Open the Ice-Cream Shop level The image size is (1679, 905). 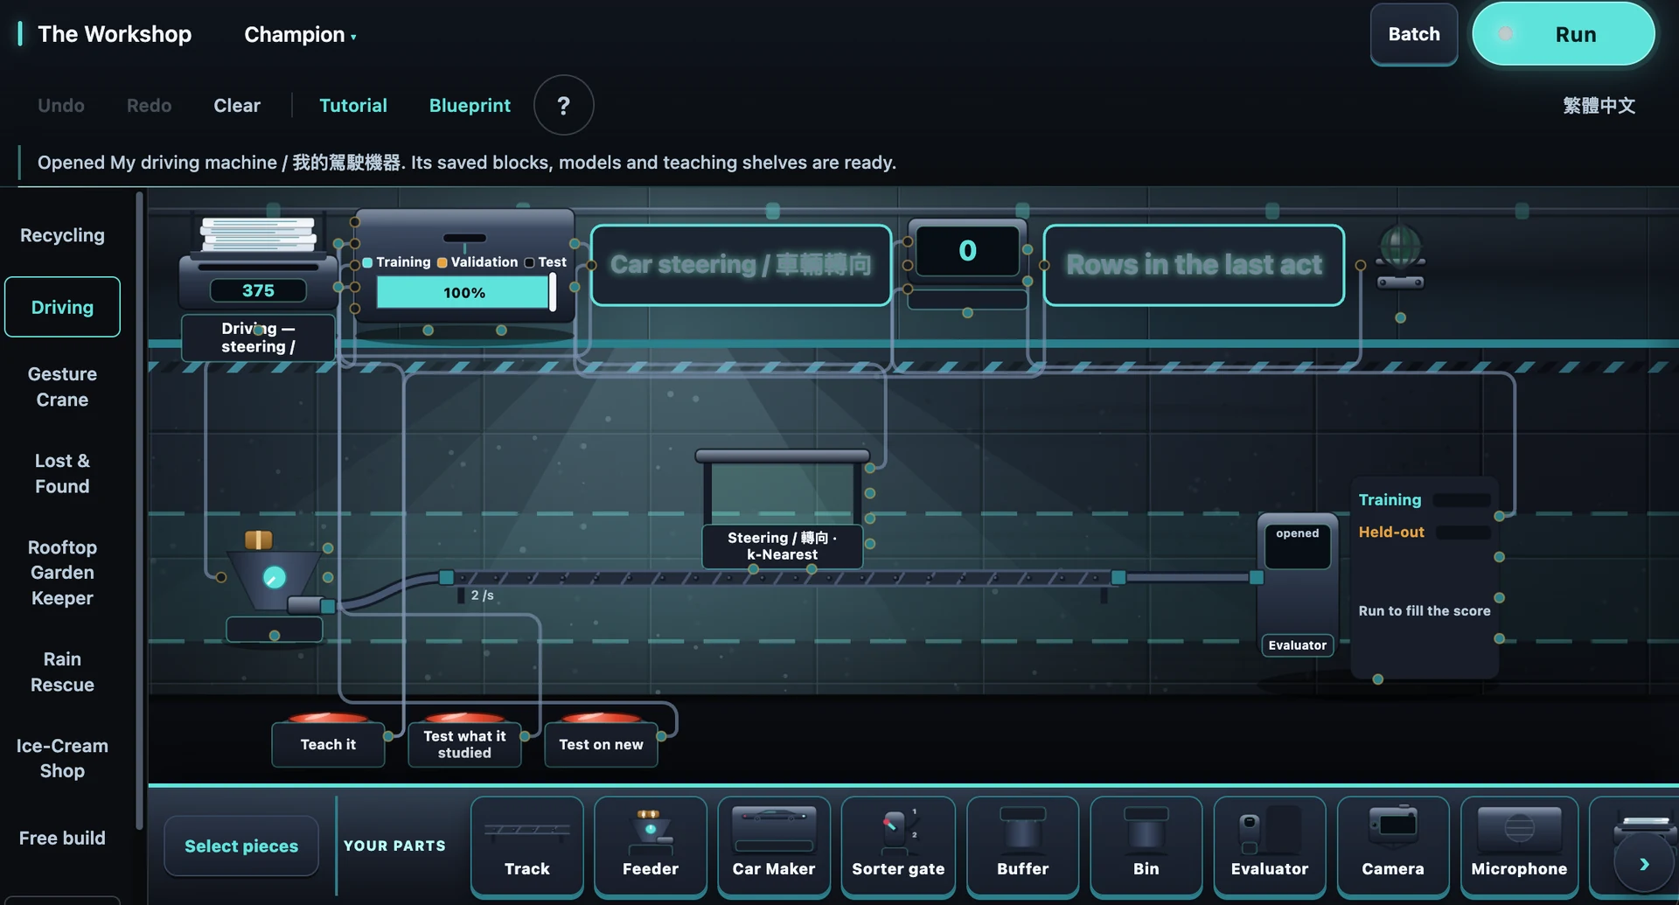tap(62, 758)
